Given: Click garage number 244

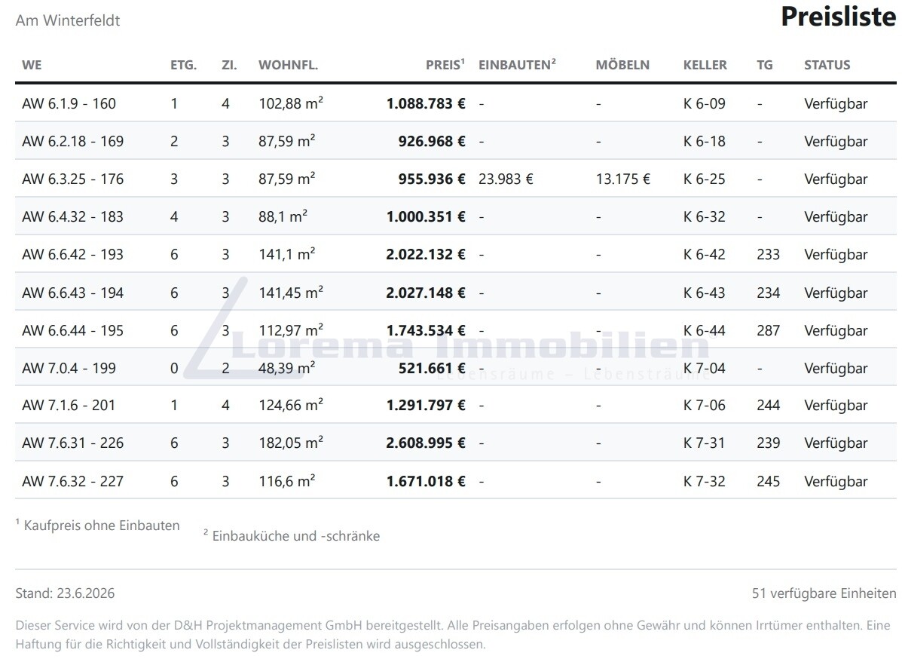Looking at the screenshot, I should (x=768, y=405).
